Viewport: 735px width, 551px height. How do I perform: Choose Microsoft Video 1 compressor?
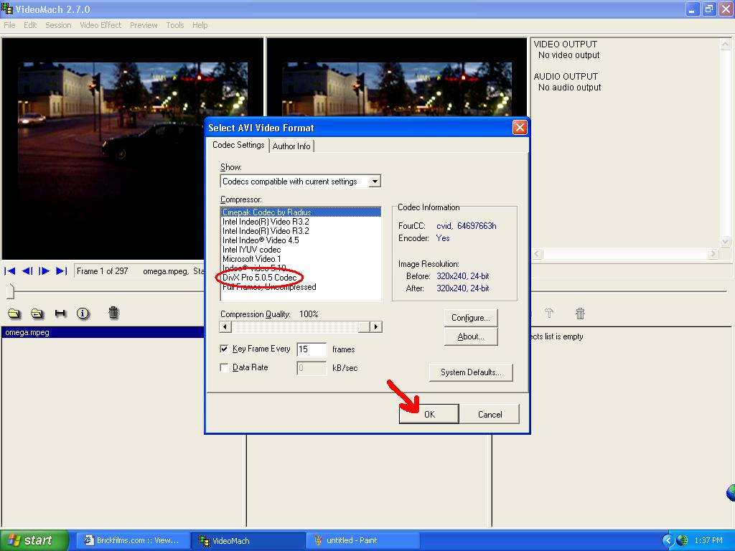click(252, 259)
